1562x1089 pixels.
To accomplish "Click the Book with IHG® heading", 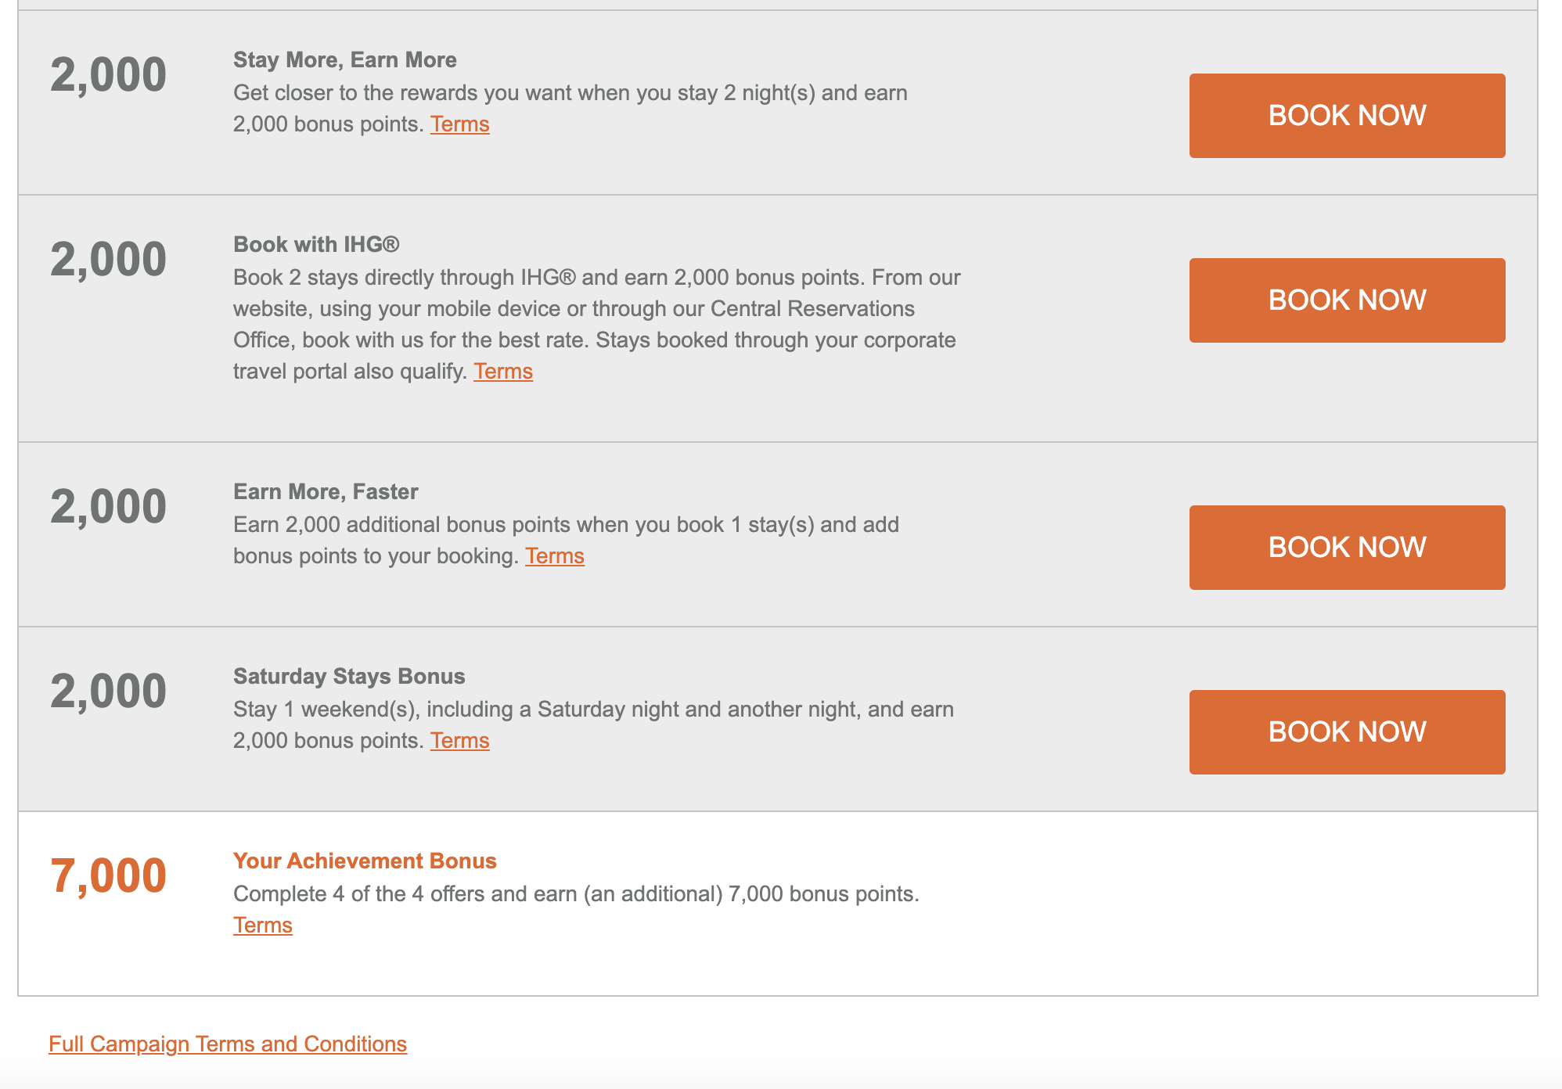I will pos(316,245).
